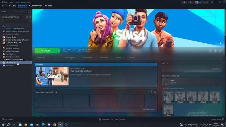Open the dropdown arrow beside PLAY
This screenshot has height=127, width=226.
coord(59,51)
